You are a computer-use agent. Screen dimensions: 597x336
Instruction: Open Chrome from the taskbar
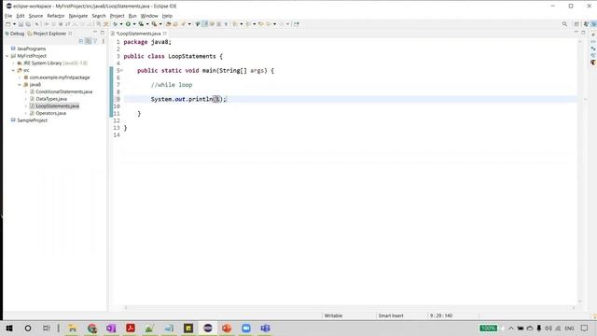(x=91, y=328)
